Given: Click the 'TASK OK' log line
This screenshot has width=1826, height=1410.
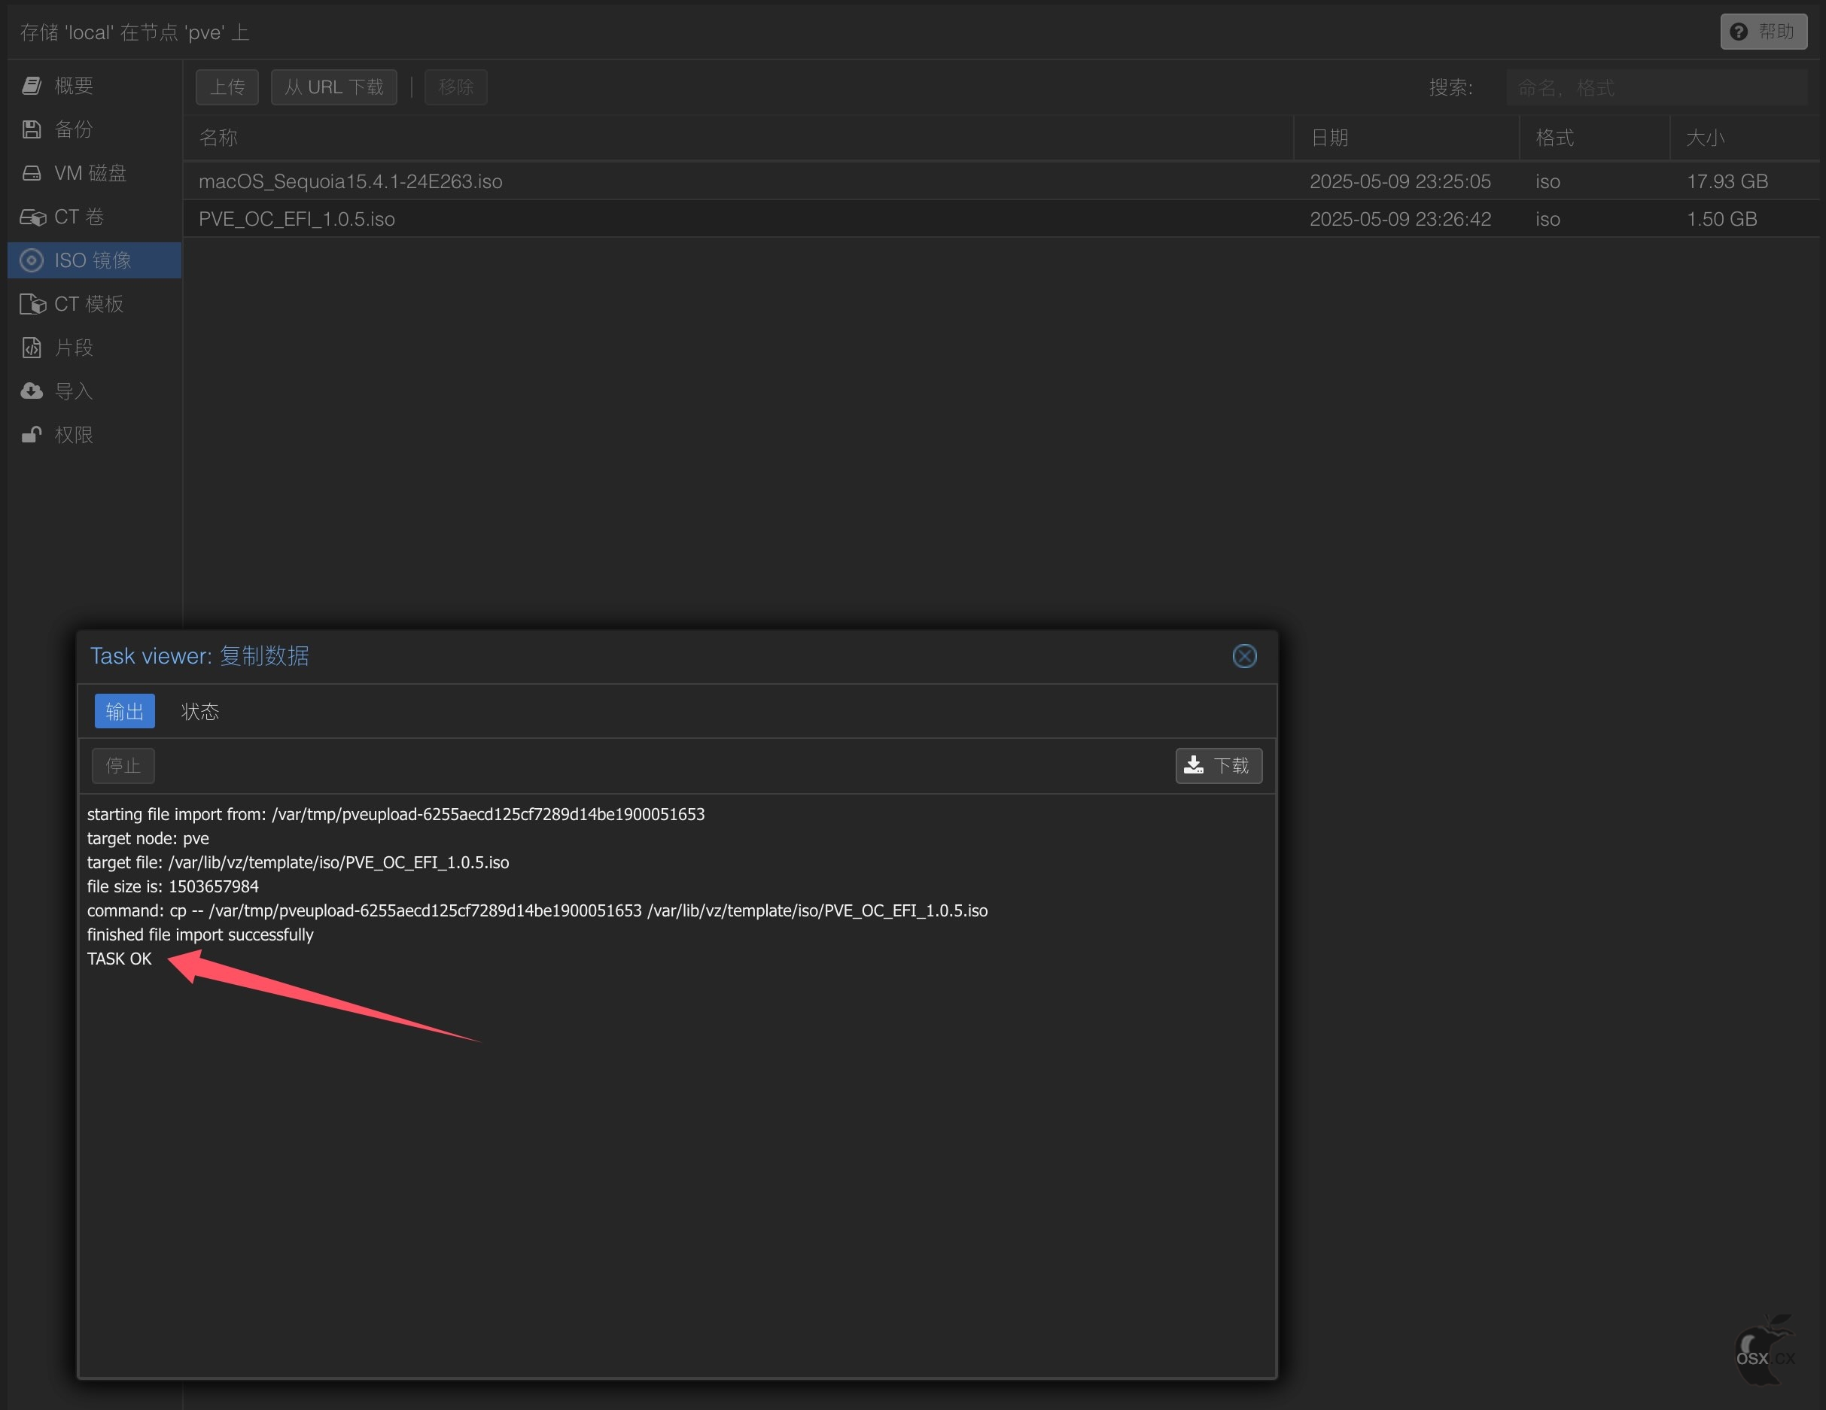Looking at the screenshot, I should click(x=120, y=959).
